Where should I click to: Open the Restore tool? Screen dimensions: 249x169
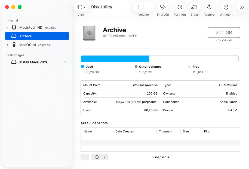pyautogui.click(x=209, y=7)
